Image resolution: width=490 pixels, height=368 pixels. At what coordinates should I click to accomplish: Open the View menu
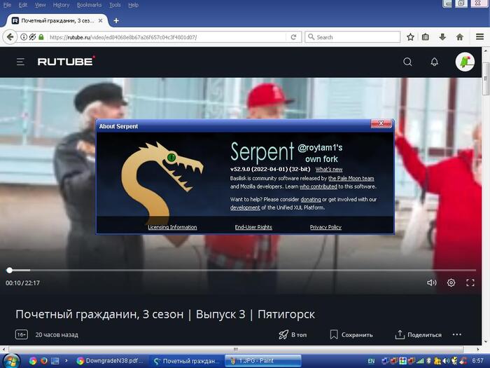(x=40, y=5)
